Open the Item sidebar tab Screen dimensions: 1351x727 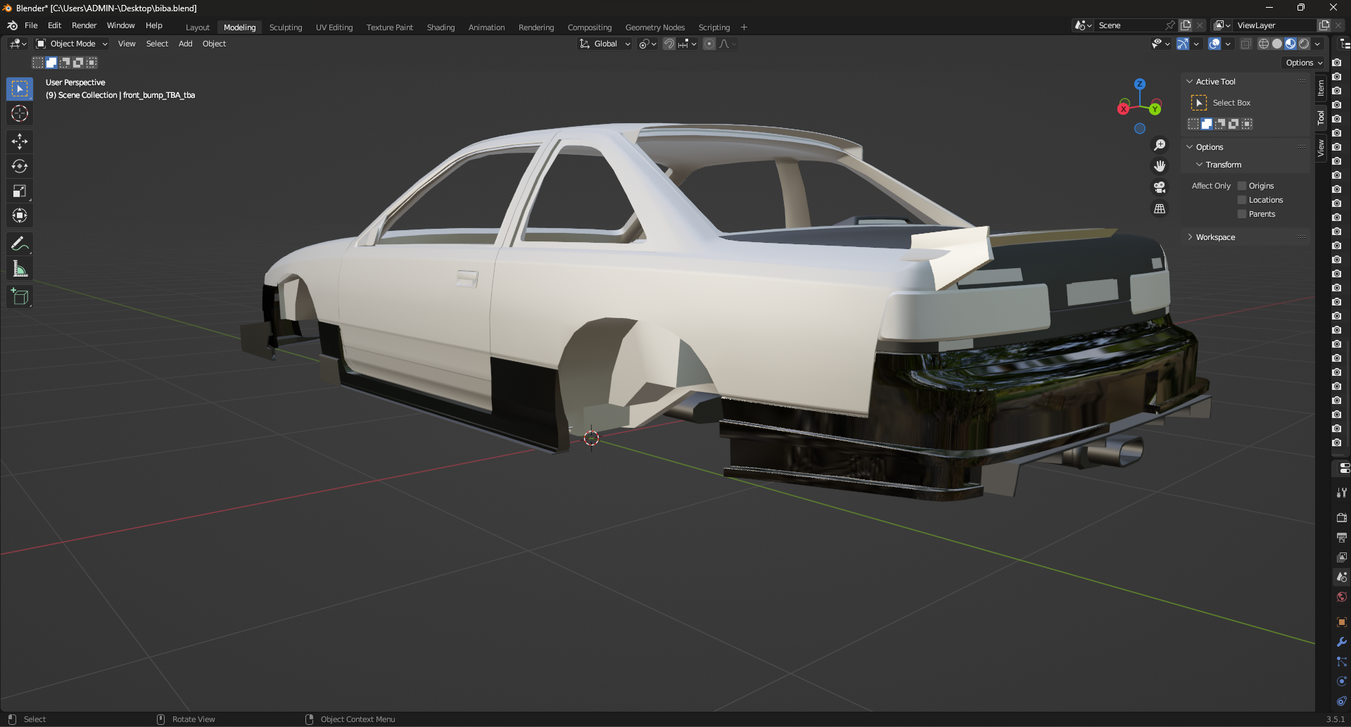pos(1321,88)
